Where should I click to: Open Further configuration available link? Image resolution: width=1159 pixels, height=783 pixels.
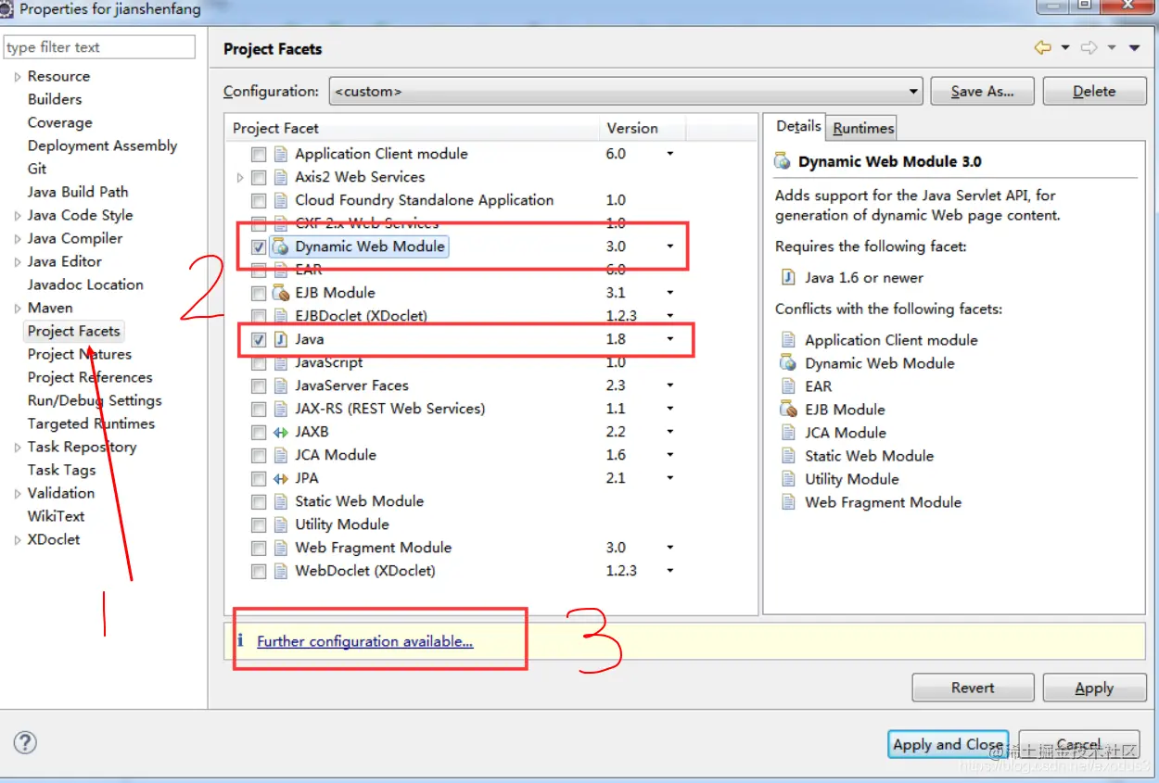[x=364, y=641]
